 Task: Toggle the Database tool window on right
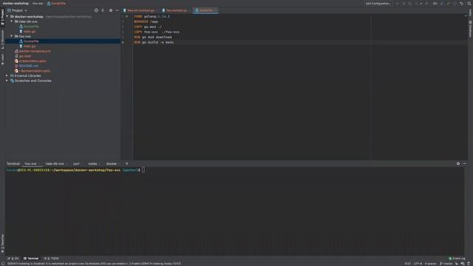[470, 29]
